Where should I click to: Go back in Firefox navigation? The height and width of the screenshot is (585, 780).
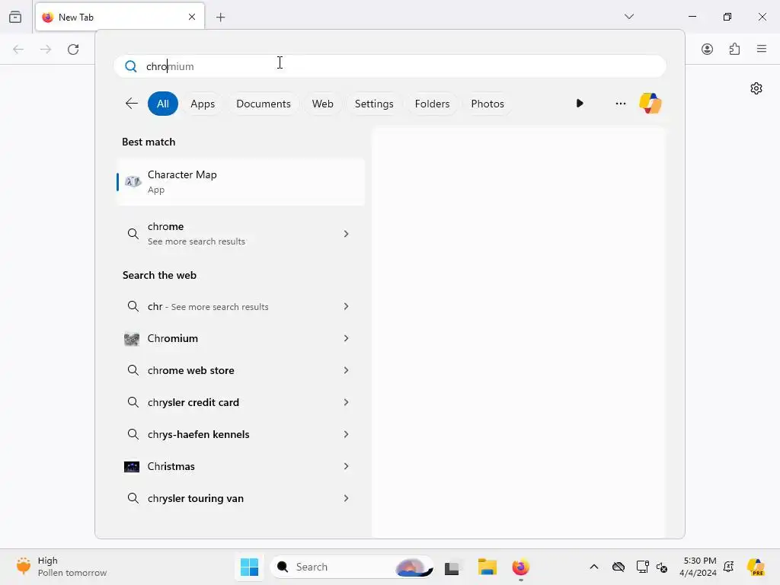[18, 50]
